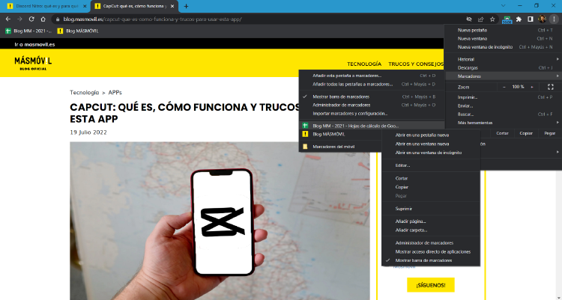Click the bookmark star icon in address bar

492,19
